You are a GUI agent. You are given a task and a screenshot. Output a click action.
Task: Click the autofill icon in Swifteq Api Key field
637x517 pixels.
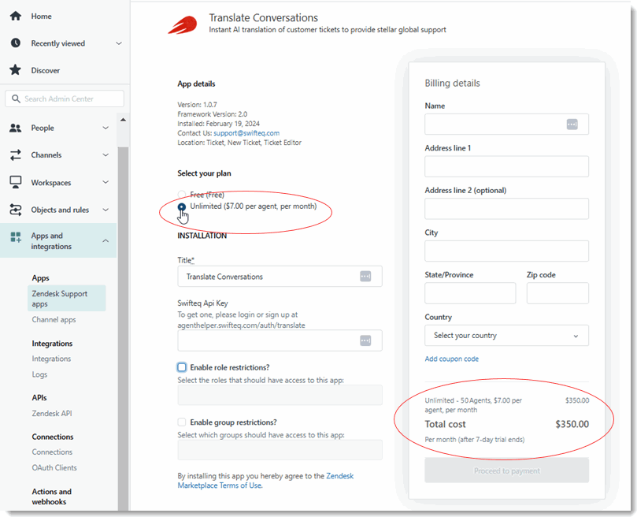pyautogui.click(x=365, y=340)
